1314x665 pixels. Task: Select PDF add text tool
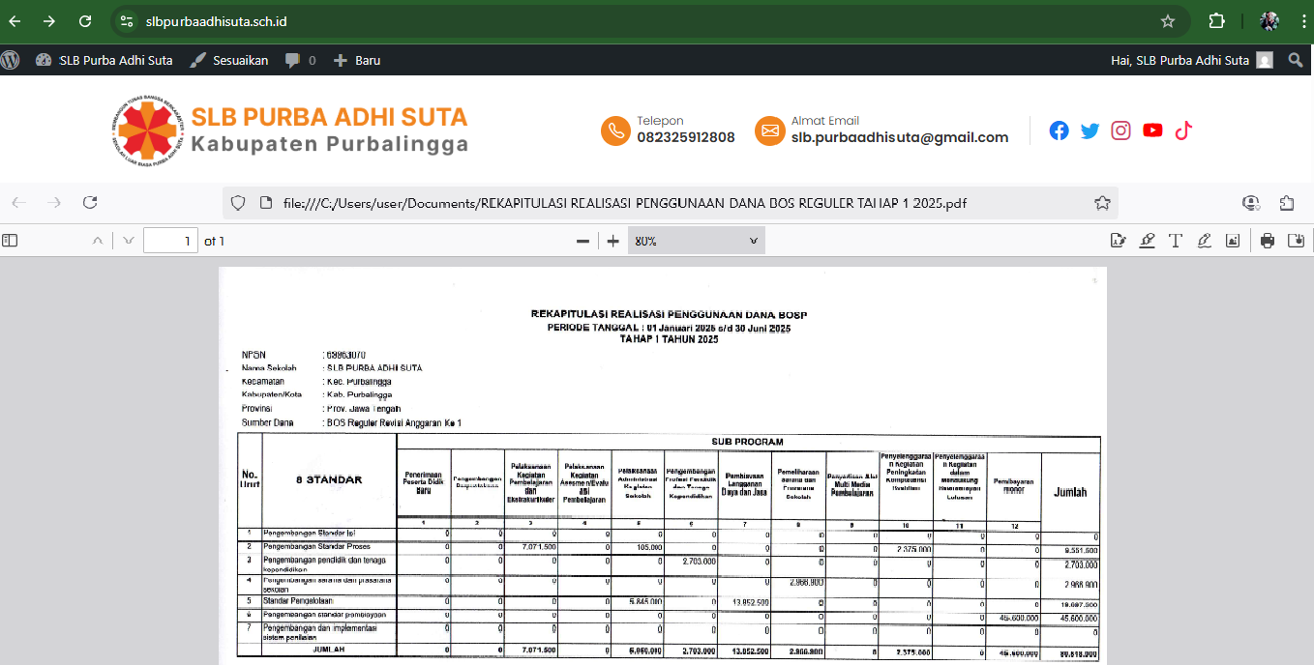(x=1176, y=241)
